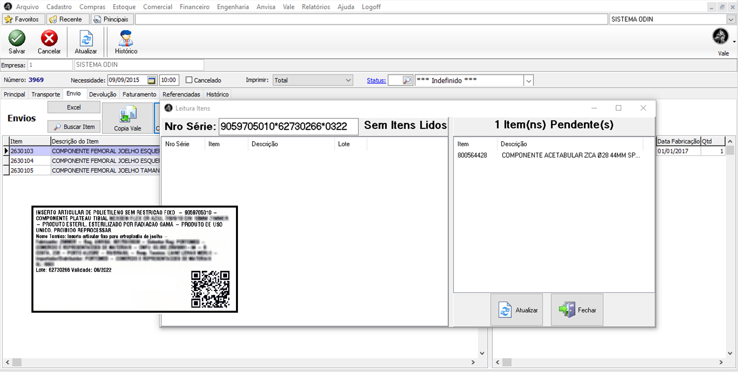
Task: Click the Nro Série input field
Action: (x=288, y=126)
